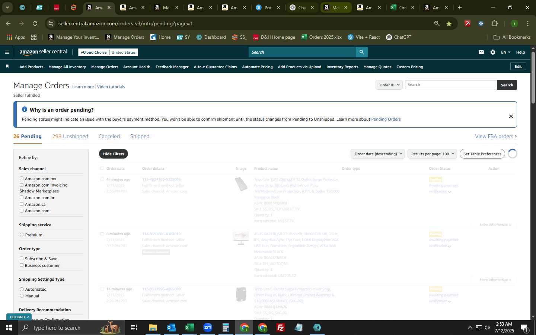Screen dimensions: 536x335
Task: Click the Windows Start button
Action: pyautogui.click(x=9, y=328)
